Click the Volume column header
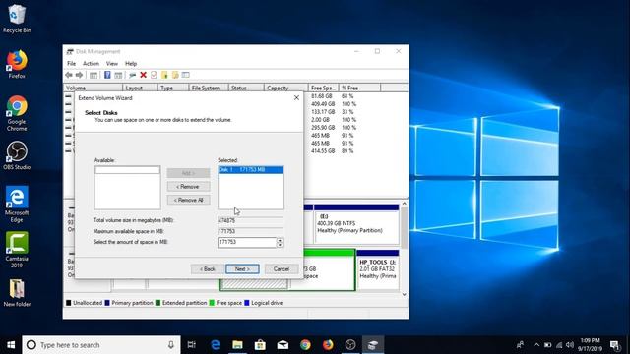Screen dimensions: 630x354 coord(94,88)
